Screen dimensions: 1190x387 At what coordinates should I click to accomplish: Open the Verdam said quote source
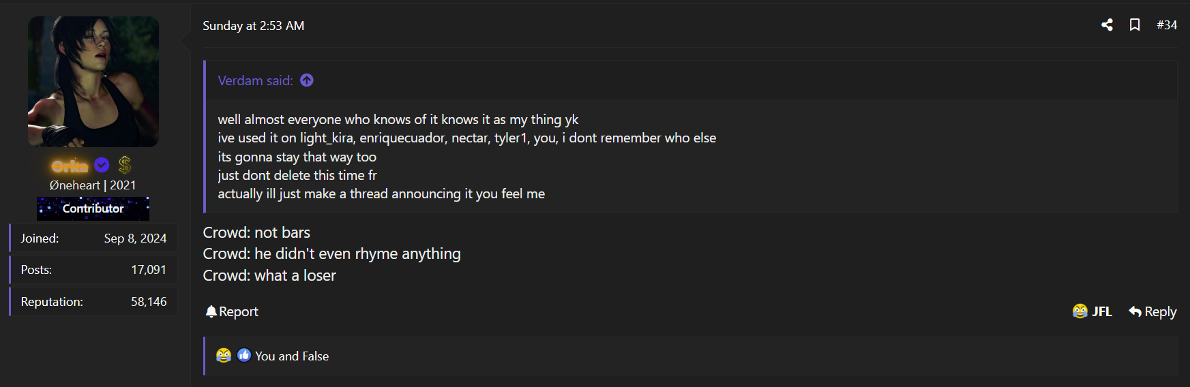255,80
